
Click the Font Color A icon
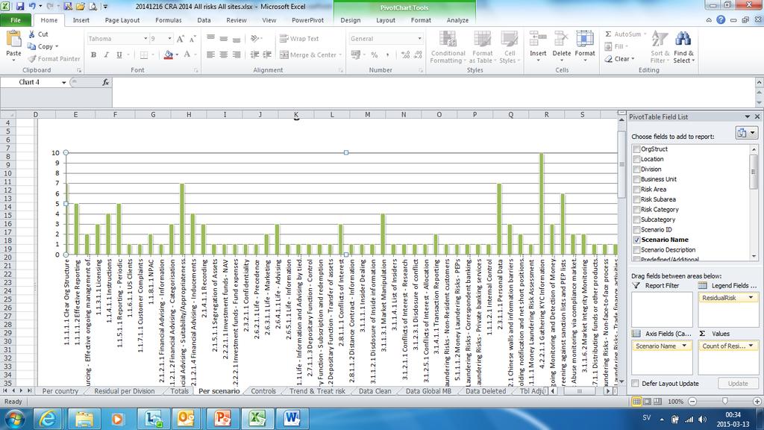click(x=187, y=54)
